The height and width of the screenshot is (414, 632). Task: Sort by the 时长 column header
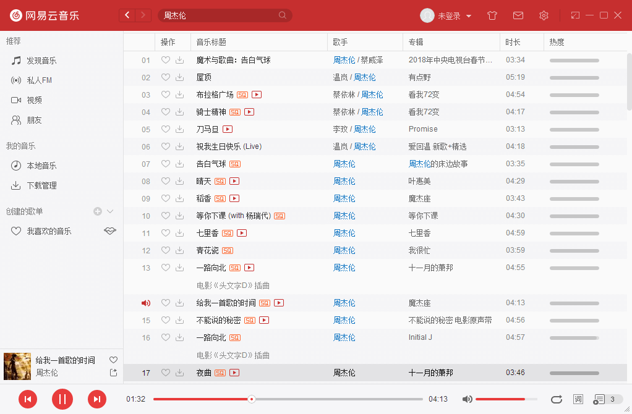[522, 42]
